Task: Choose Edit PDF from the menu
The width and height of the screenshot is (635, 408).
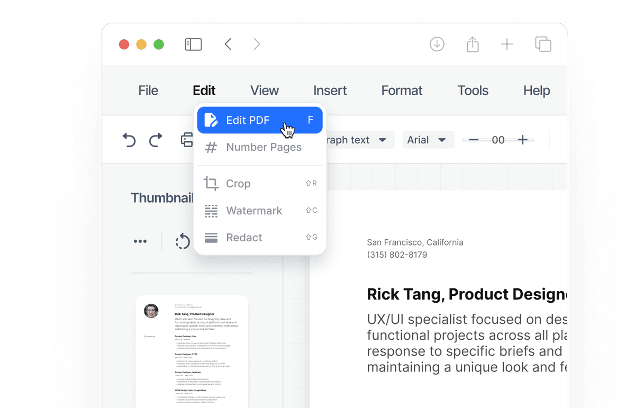Action: coord(260,120)
